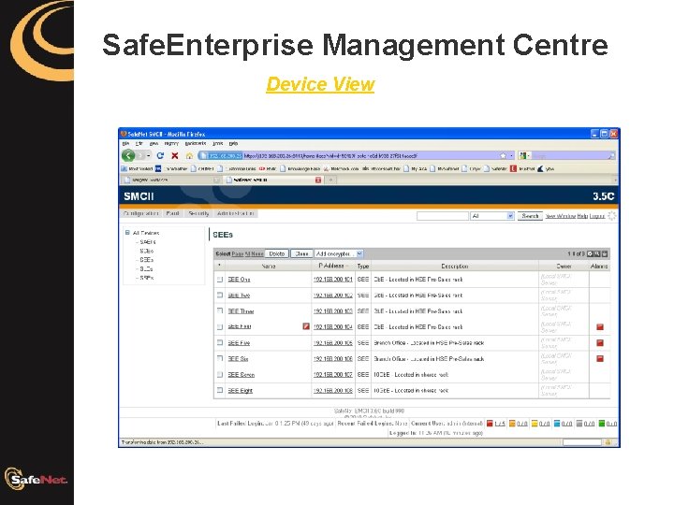Click the yellow alarm counter in status bar
The image size is (674, 505).
(540, 424)
